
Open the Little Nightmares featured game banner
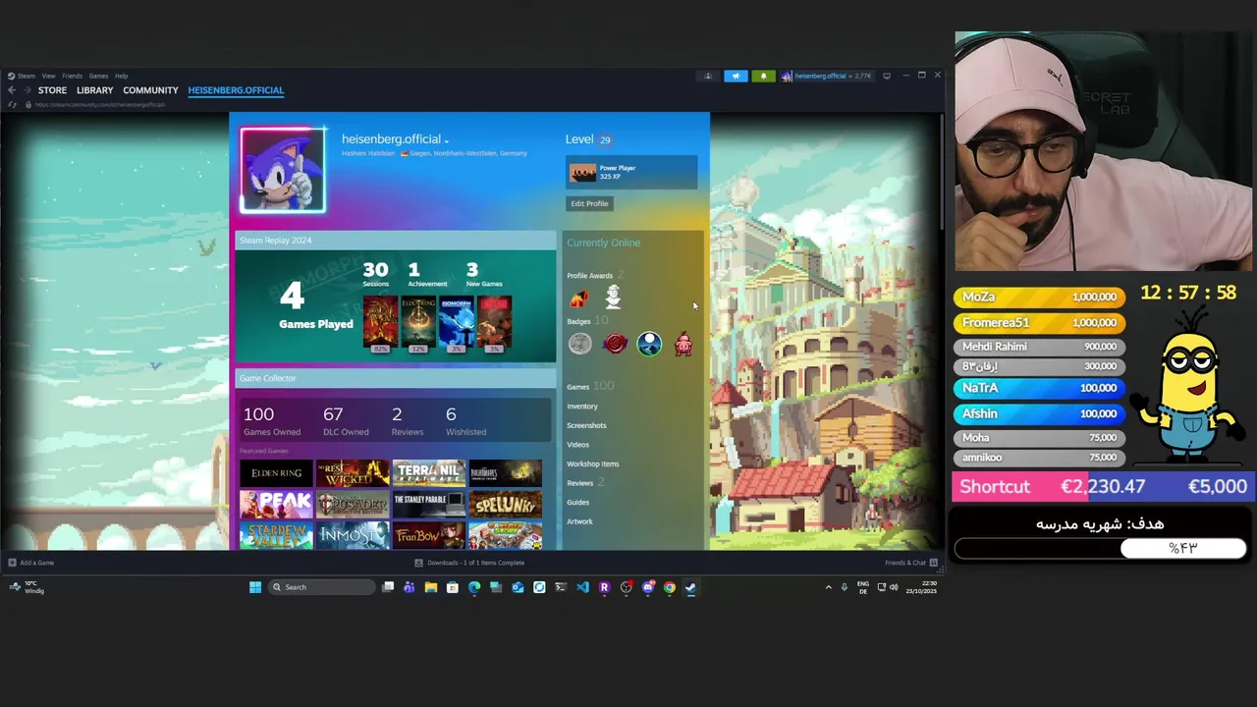505,473
